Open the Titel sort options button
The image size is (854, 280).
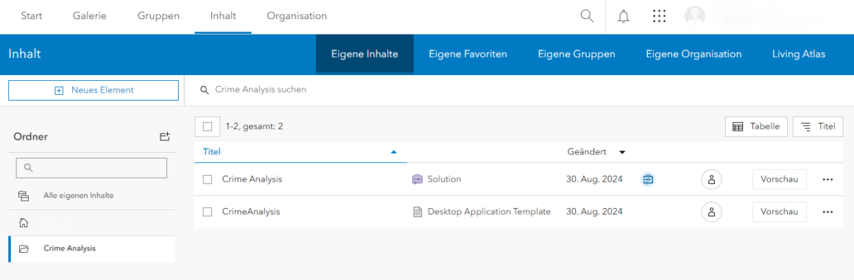pos(818,126)
